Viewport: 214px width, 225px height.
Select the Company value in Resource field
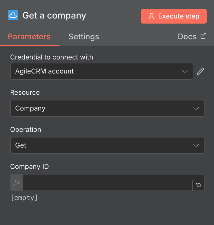coord(30,108)
